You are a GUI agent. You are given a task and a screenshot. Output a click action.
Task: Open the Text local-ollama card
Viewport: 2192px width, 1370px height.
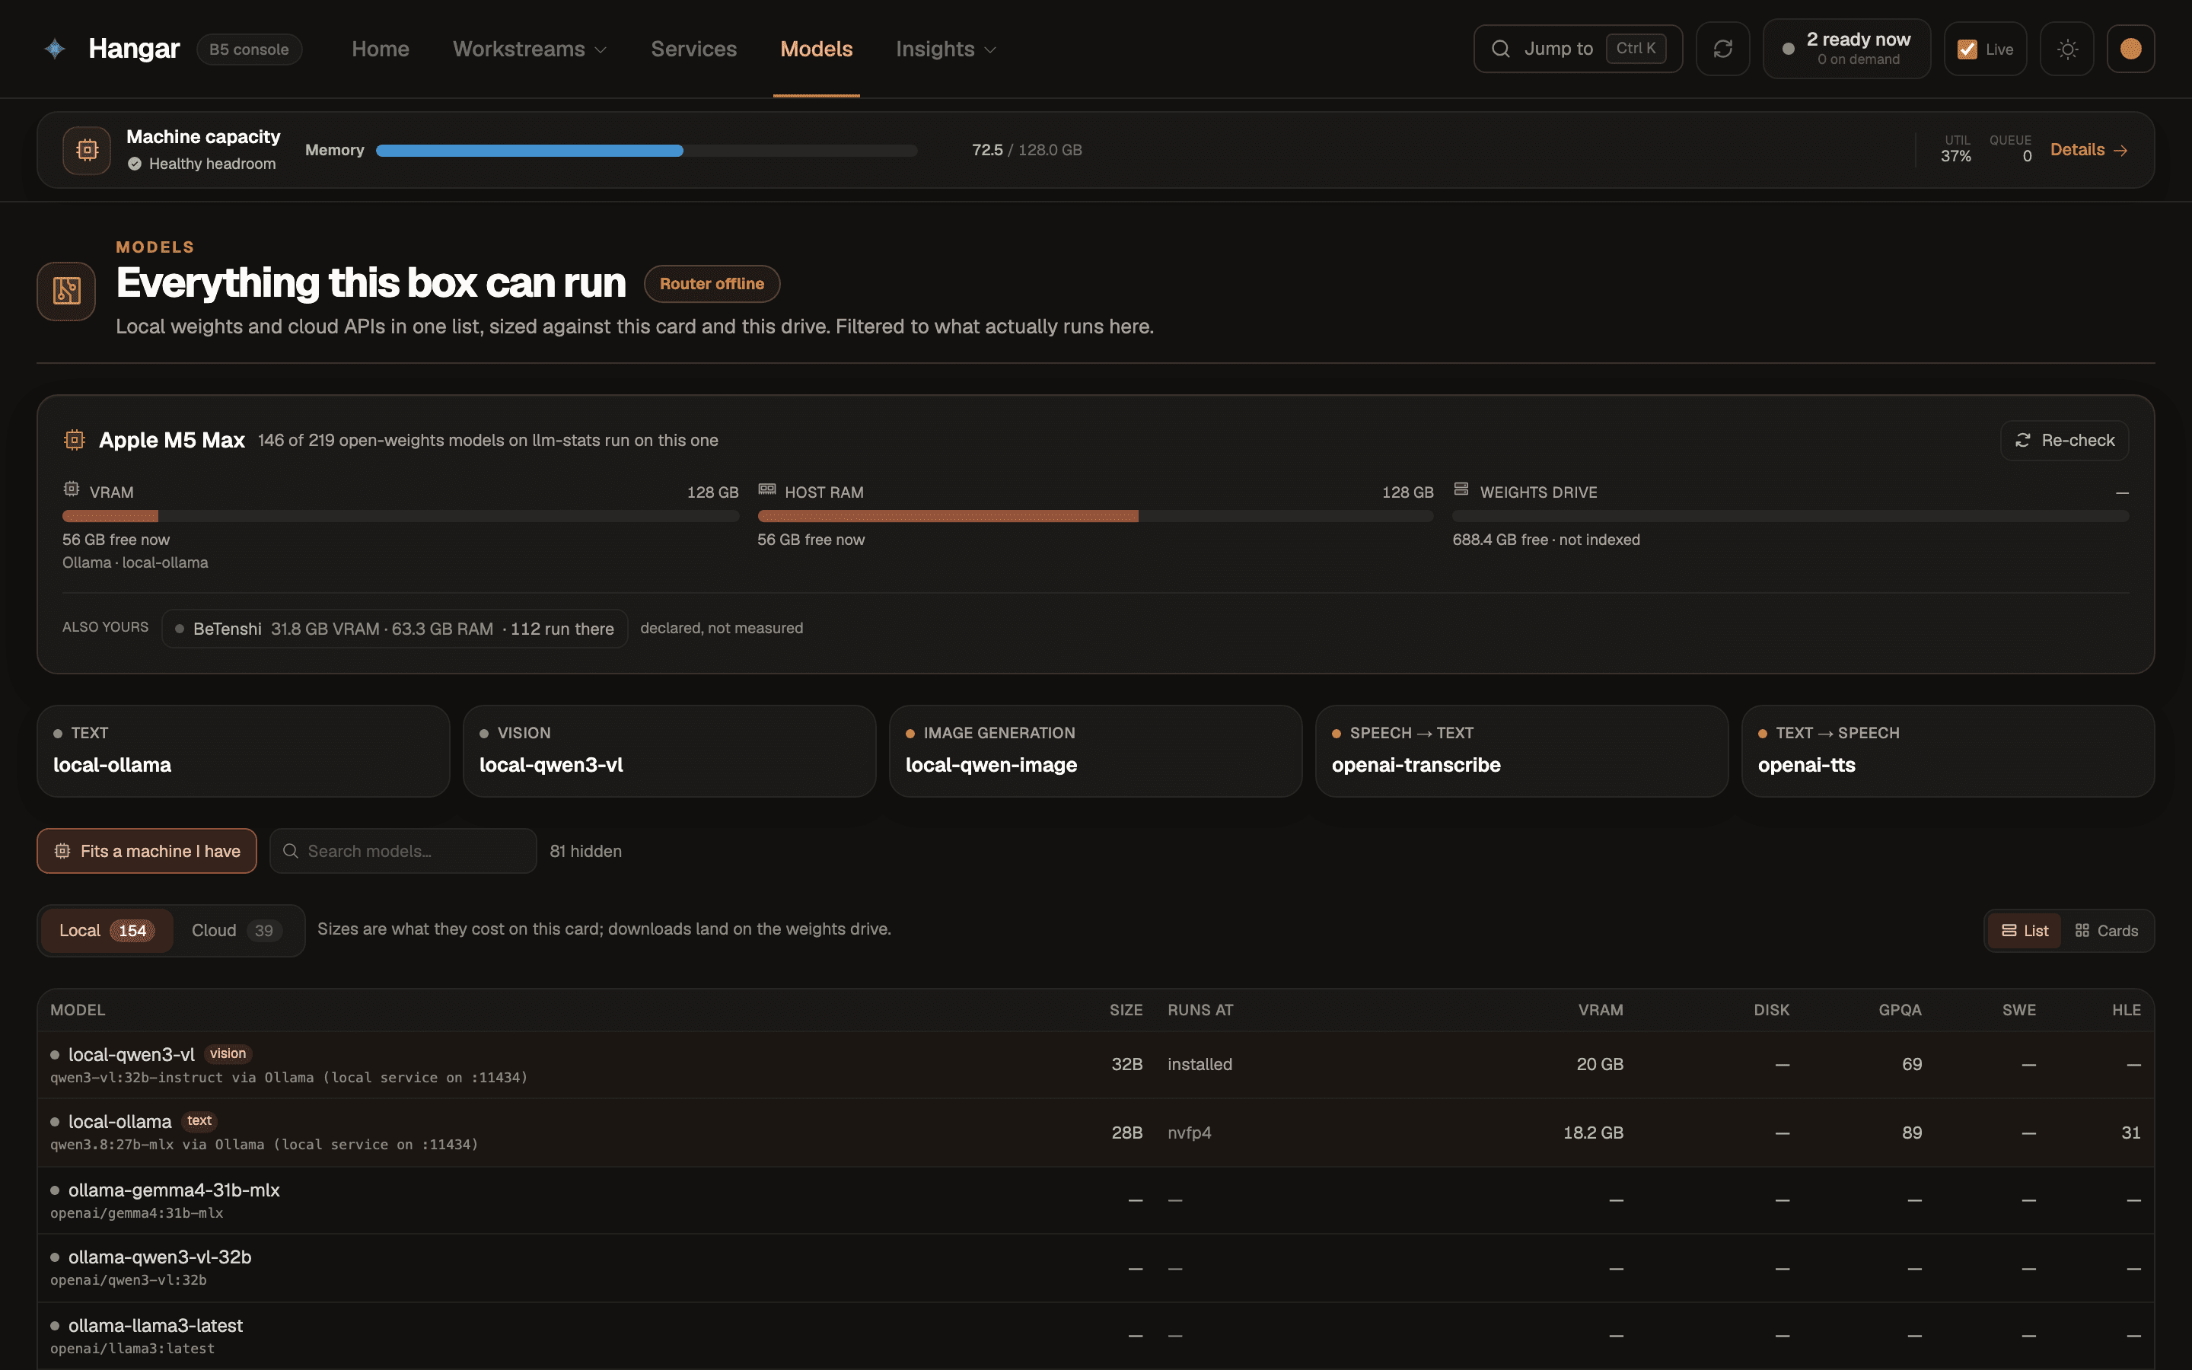244,751
